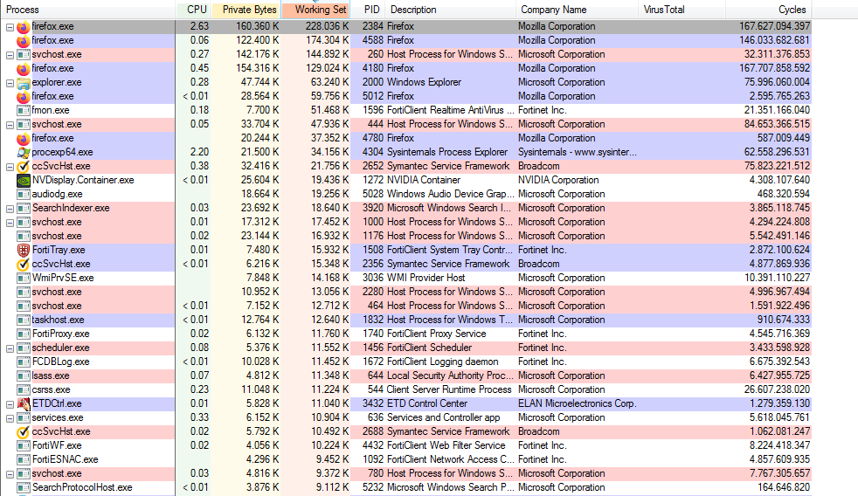Click description 'Client Server Runtime Process'
This screenshot has width=858, height=496.
(x=449, y=389)
